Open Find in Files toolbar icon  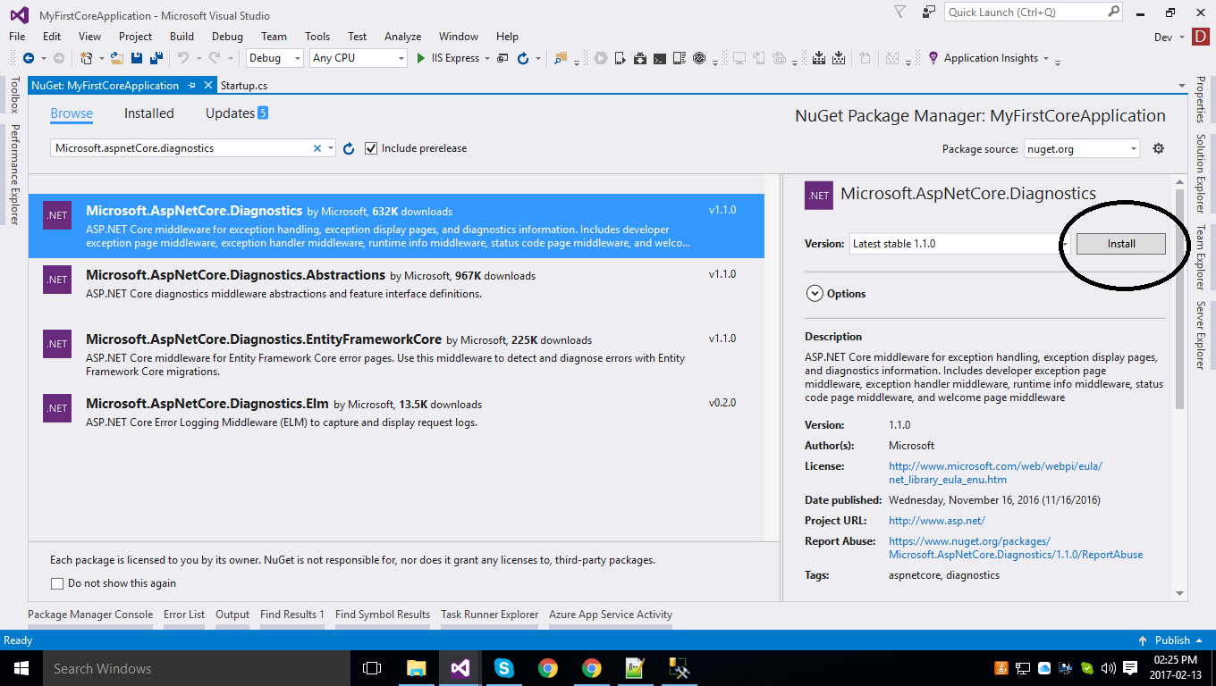pos(561,58)
